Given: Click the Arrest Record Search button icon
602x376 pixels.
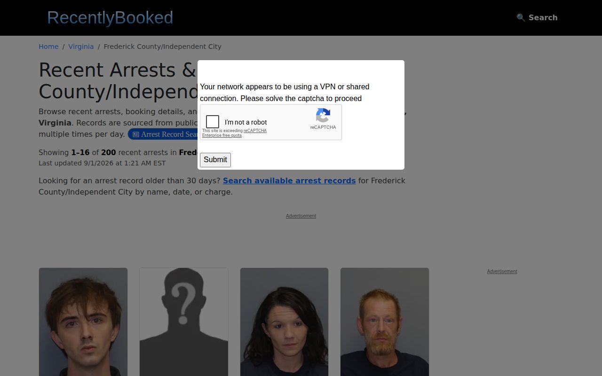Looking at the screenshot, I should click(x=136, y=134).
